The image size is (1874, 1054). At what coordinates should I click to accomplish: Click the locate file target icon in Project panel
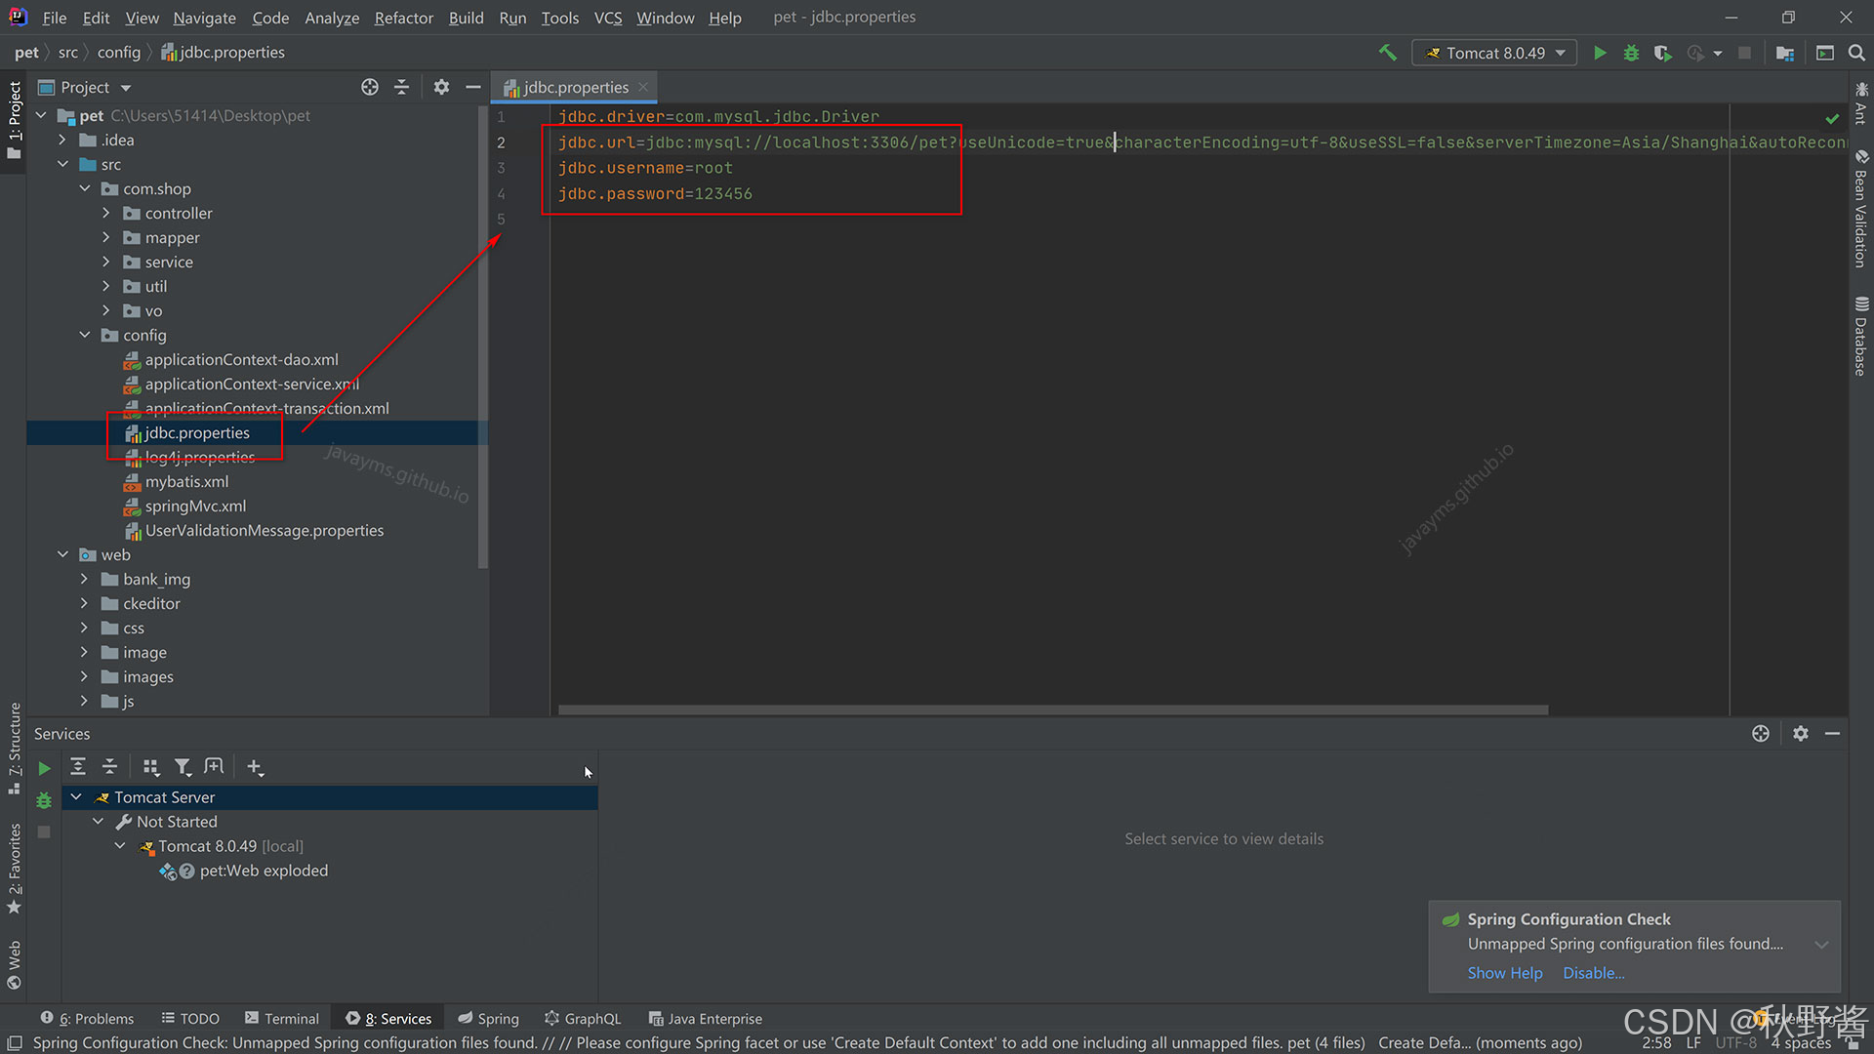(x=369, y=87)
